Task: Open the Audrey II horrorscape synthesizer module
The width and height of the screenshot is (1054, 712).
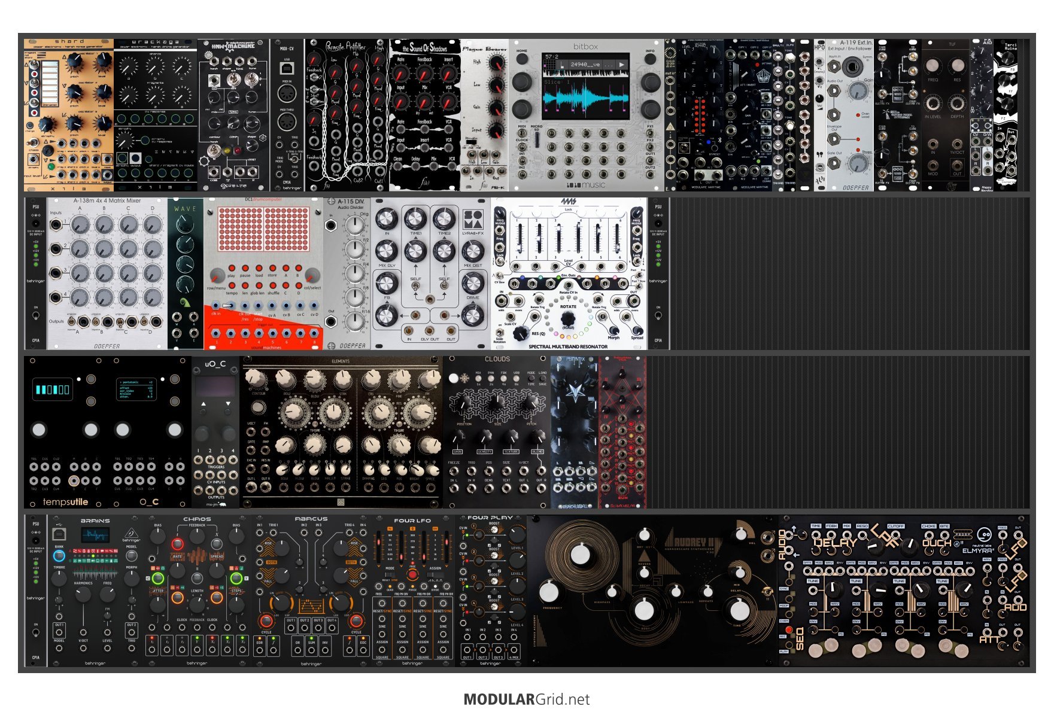Action: click(x=652, y=591)
